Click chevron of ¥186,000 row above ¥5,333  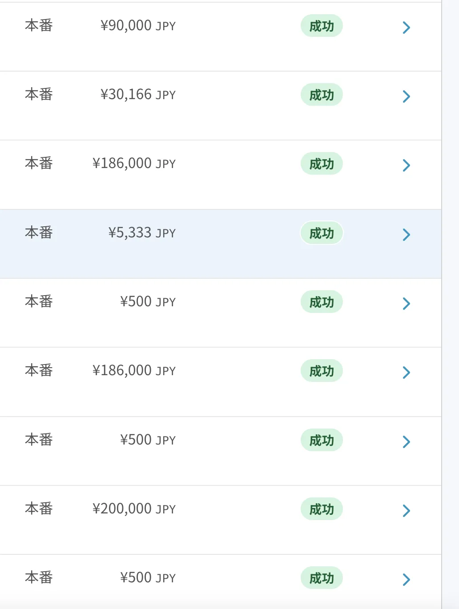406,165
